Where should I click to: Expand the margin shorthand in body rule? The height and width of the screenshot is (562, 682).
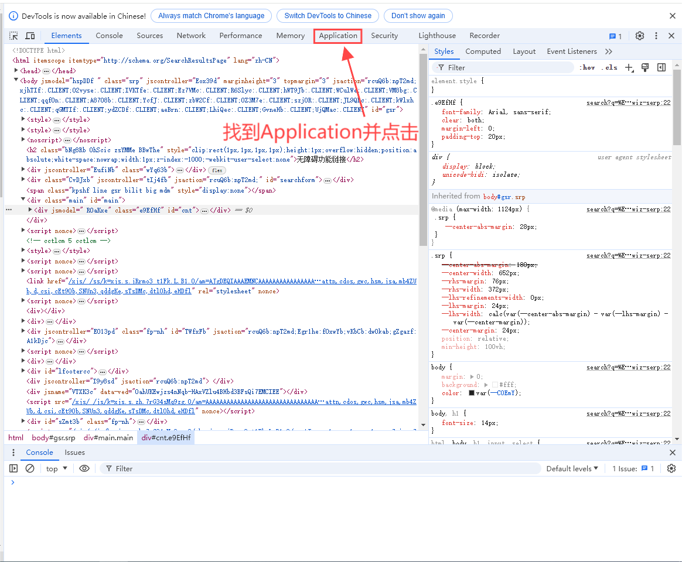tap(472, 377)
